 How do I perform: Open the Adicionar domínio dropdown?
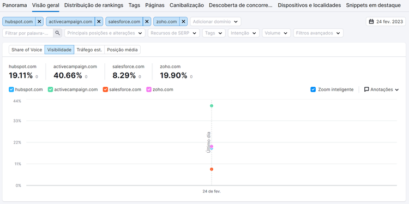tap(215, 22)
